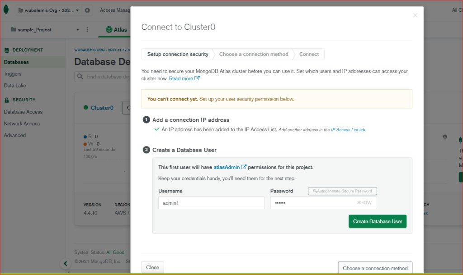Show the hidden password with SHOW toggle
This screenshot has width=463, height=275.
[364, 202]
